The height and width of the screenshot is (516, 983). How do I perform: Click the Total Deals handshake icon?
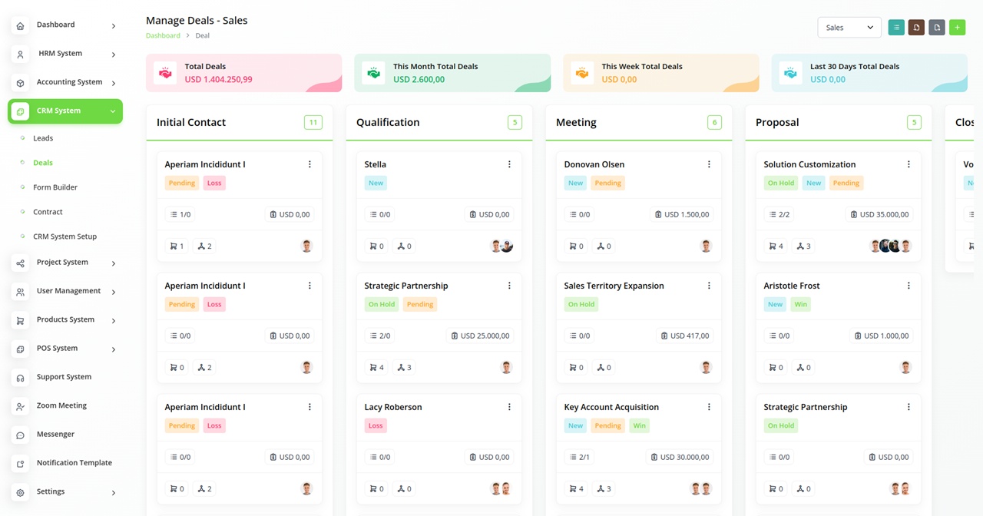click(165, 73)
